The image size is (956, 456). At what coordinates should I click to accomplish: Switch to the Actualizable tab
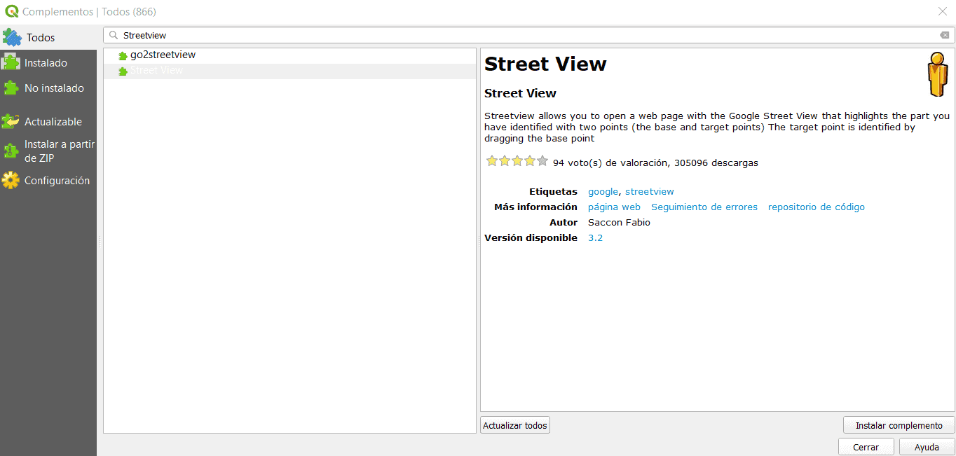coord(48,121)
